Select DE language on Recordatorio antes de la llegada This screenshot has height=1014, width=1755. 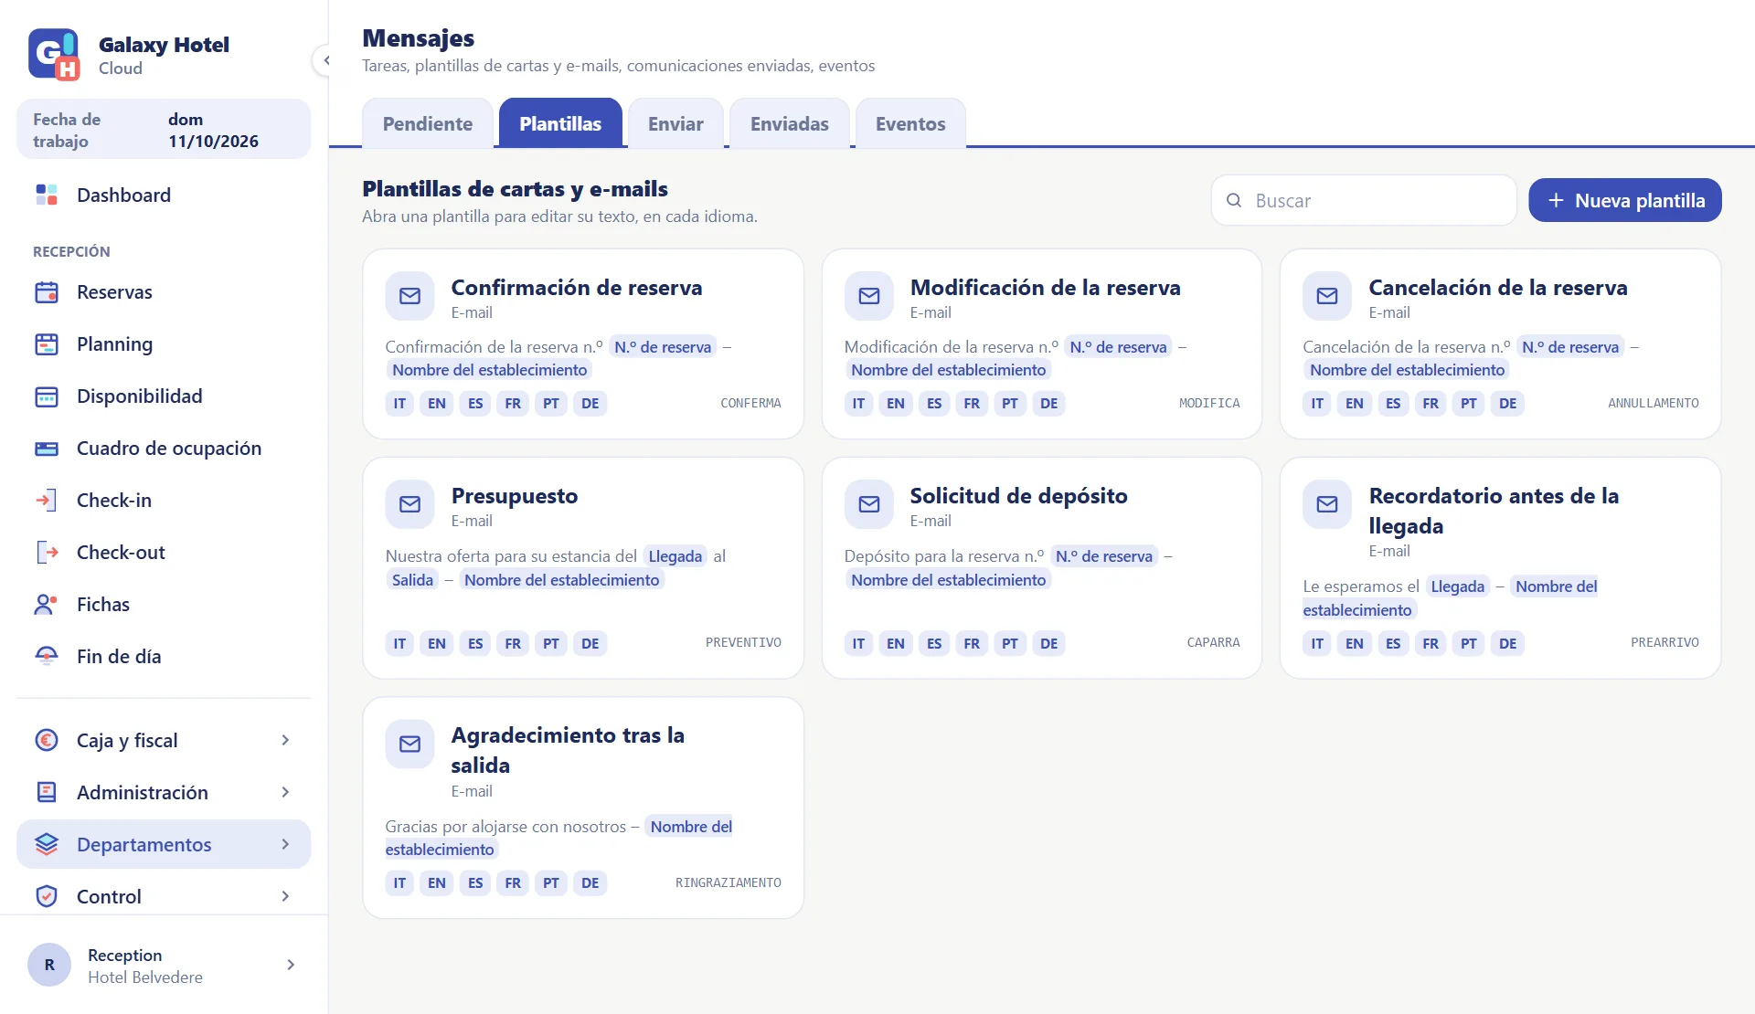tap(1508, 643)
